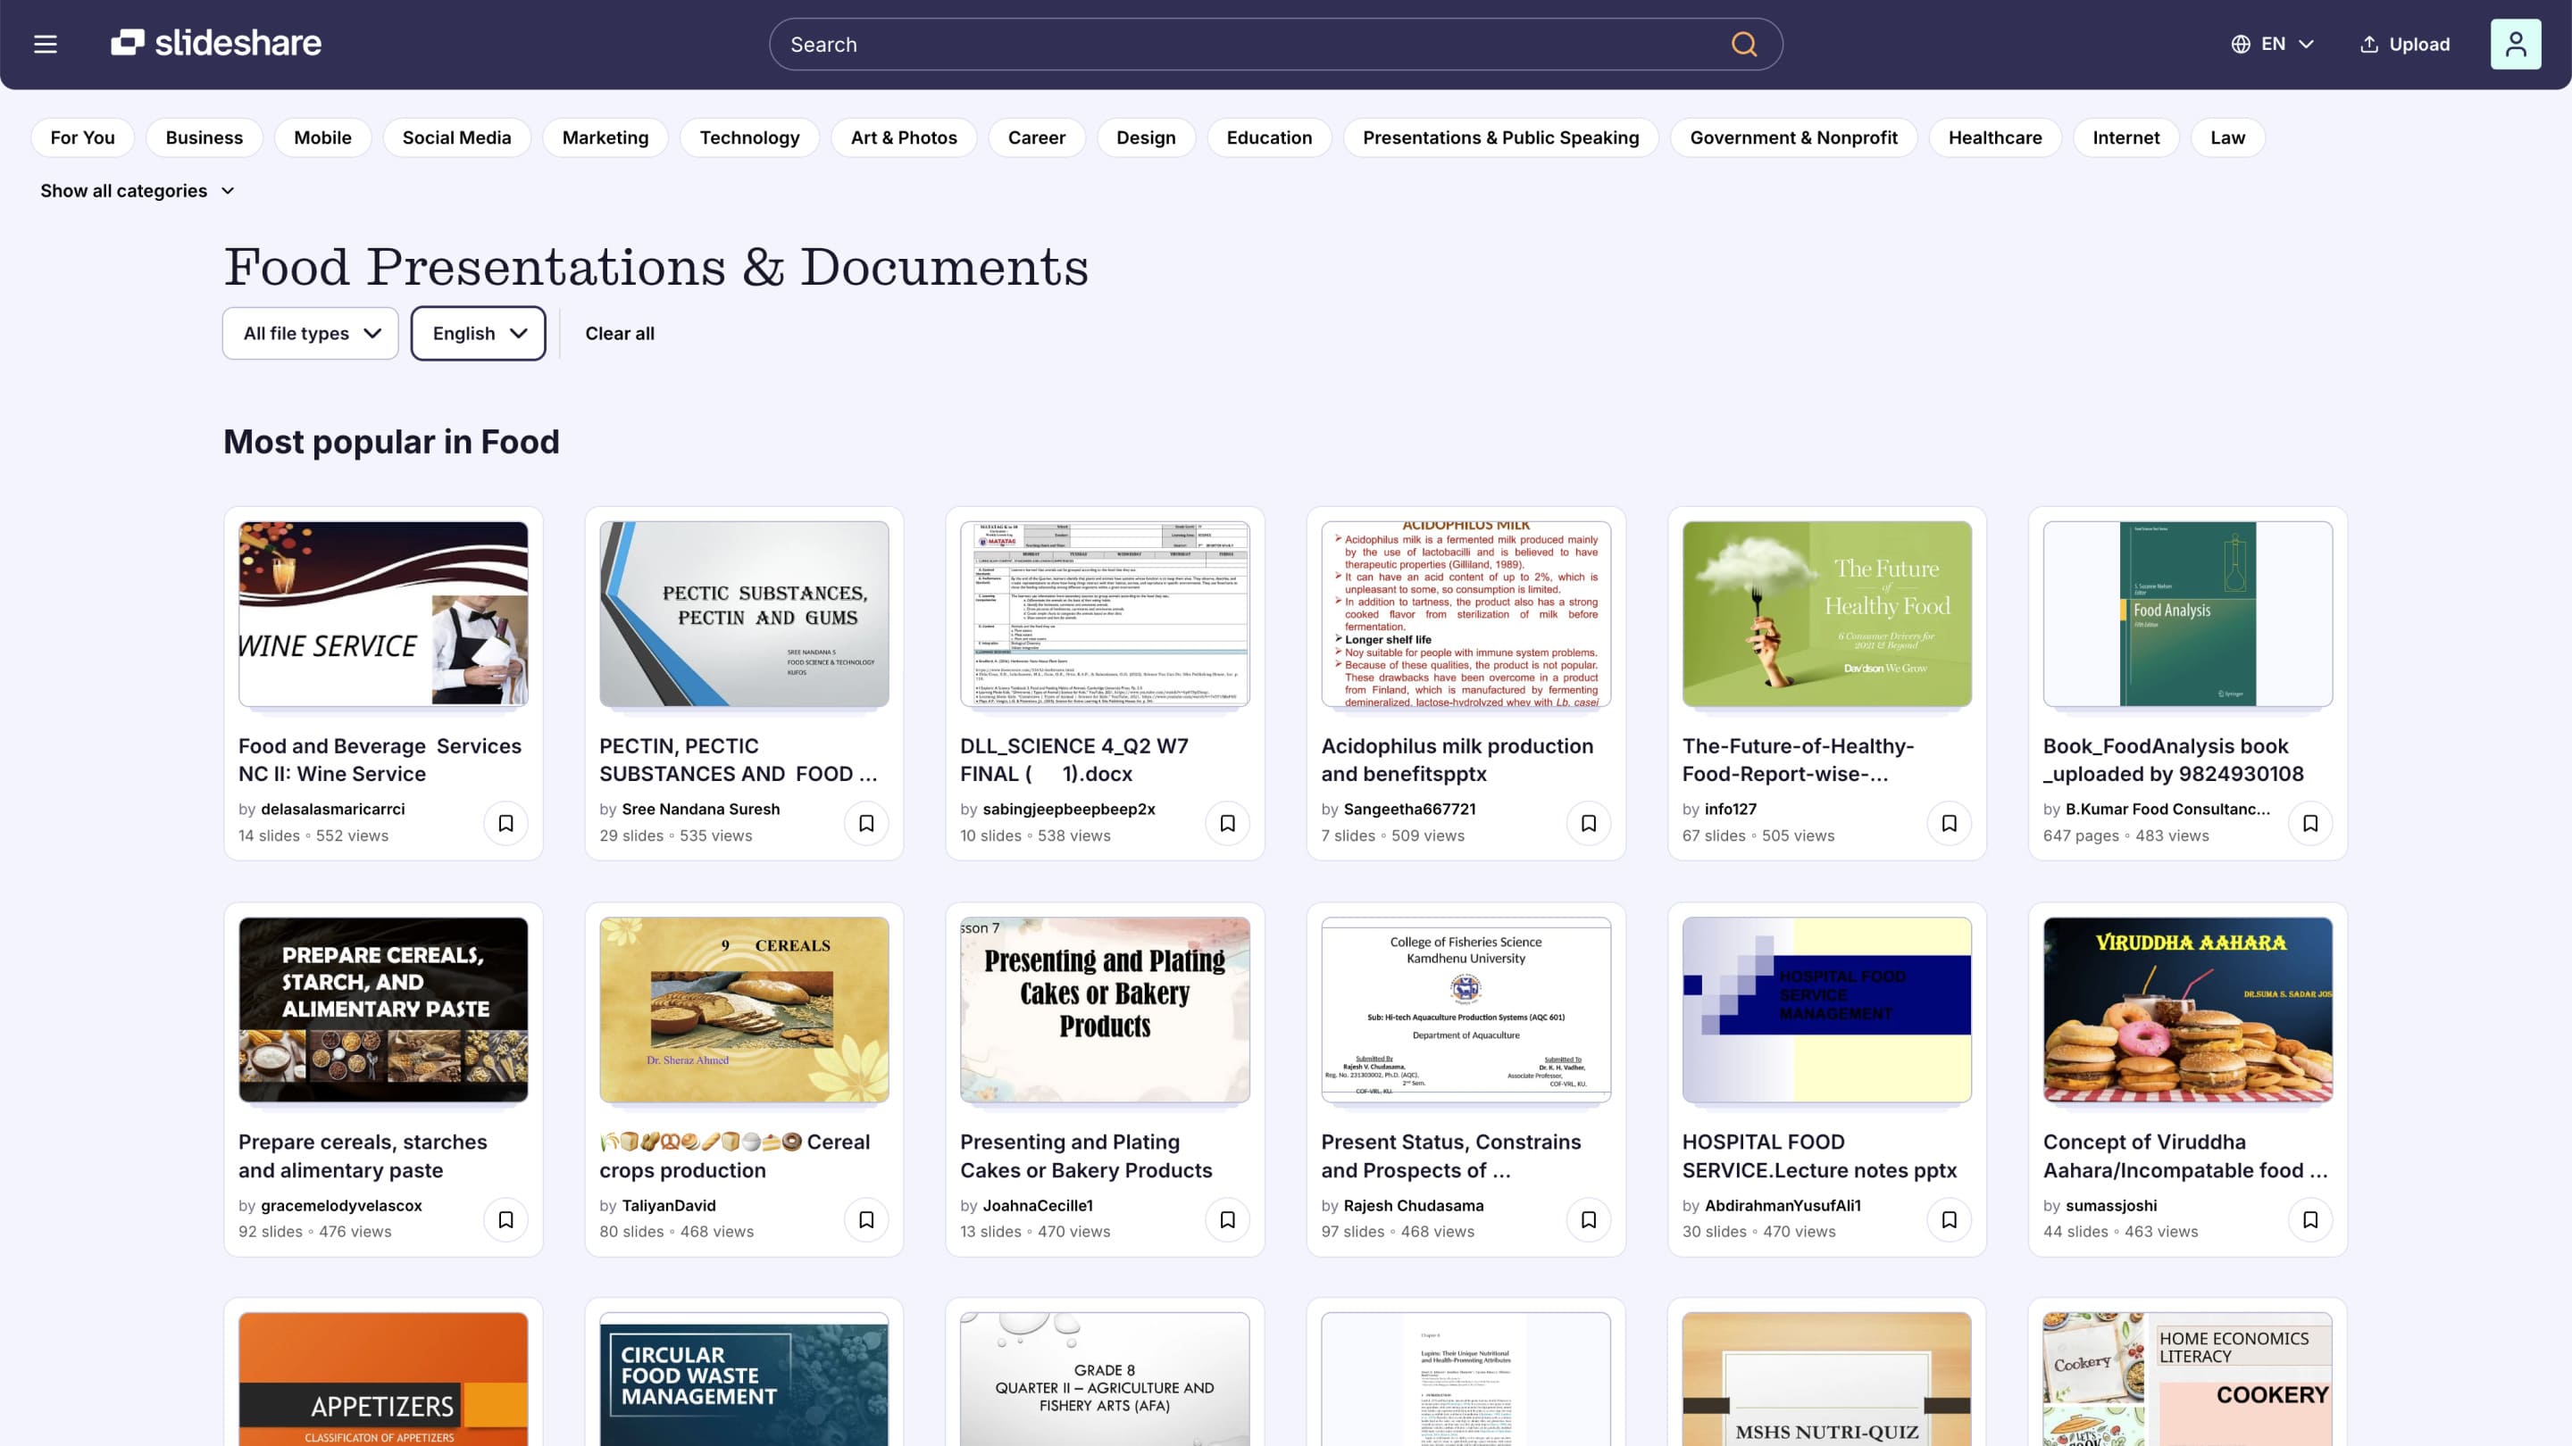Click the SlideShare logo
Screen dimensions: 2572x1446
(215, 43)
